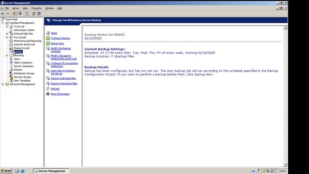
Task: Select Information Center in the tree
Action: pos(24,30)
